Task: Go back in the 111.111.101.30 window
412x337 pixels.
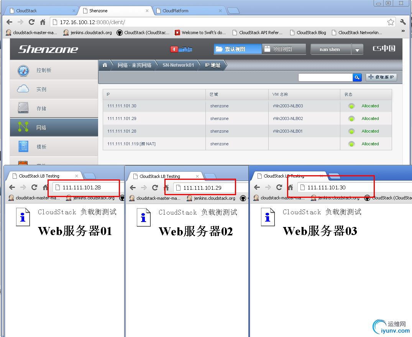Action: coord(257,187)
